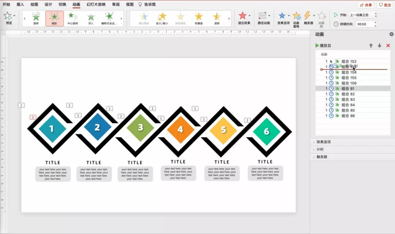
Task: Select animation row 组合 156
Action: coord(353,83)
